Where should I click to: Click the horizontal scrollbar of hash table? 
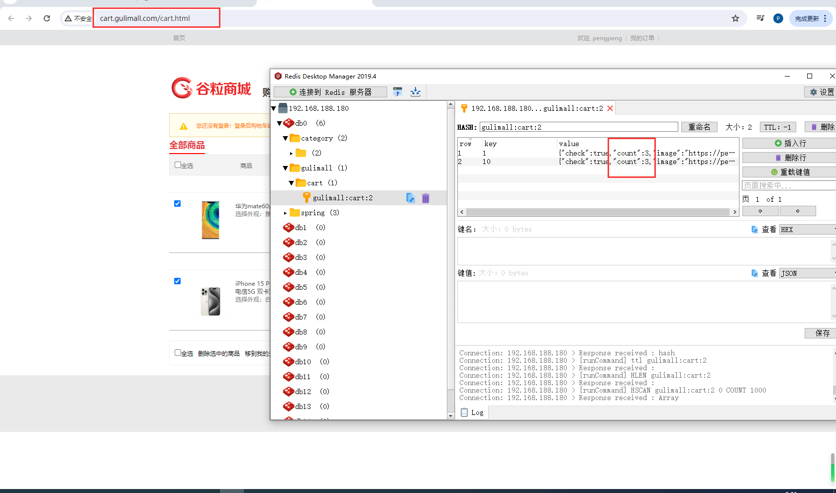click(598, 212)
